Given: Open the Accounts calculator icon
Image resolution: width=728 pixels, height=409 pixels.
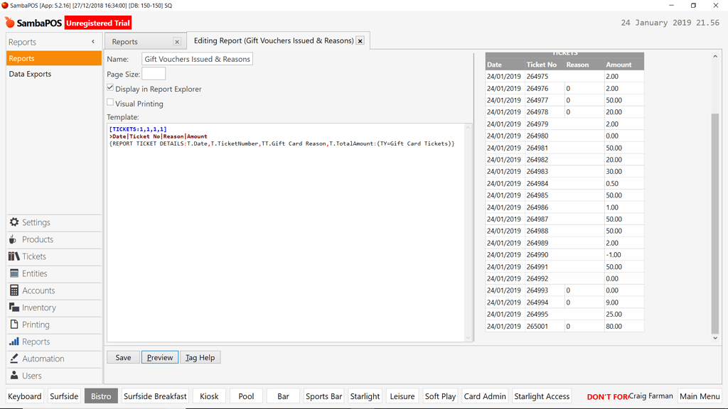Looking at the screenshot, I should pos(13,290).
